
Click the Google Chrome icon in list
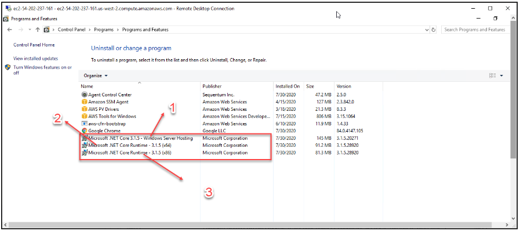84,131
